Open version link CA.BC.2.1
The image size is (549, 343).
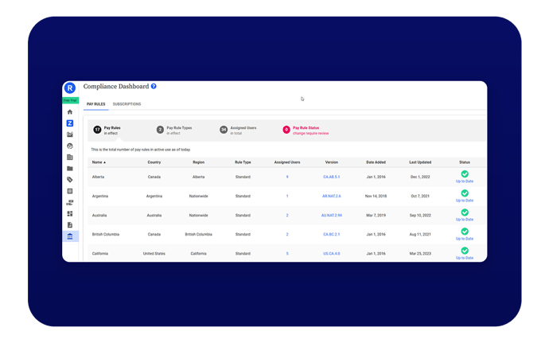[x=332, y=235]
